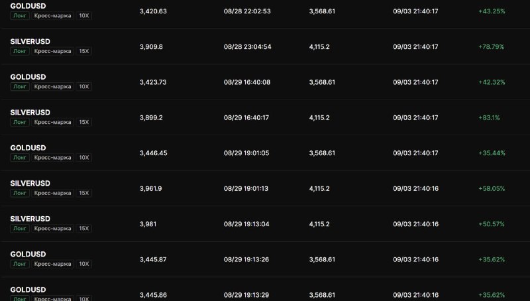530x301 pixels.
Task: Click the +50.57% profit percentage
Action: [x=492, y=224]
